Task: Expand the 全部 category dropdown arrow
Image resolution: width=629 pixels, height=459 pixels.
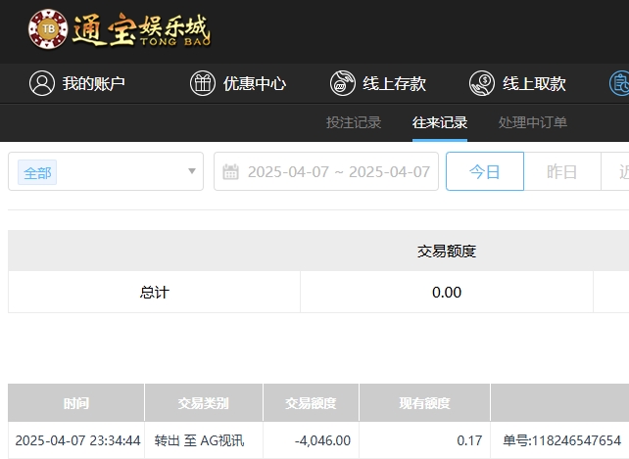Action: tap(192, 171)
